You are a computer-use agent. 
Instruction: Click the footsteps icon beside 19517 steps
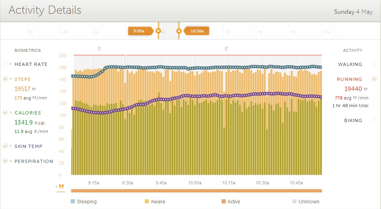tap(34, 89)
